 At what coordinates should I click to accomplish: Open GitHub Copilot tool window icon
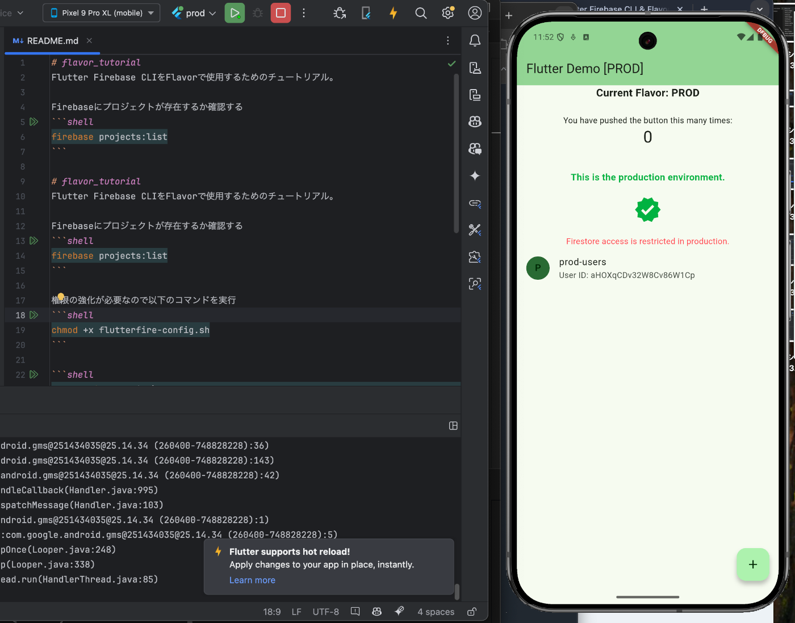[x=475, y=121]
